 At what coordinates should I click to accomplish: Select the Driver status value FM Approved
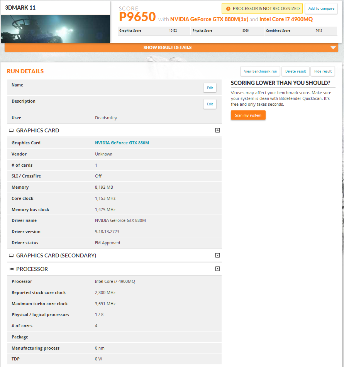click(x=107, y=243)
